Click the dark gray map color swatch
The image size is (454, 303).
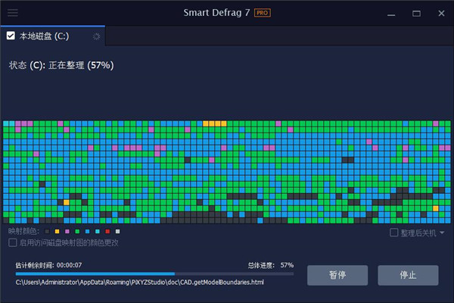[47, 231]
